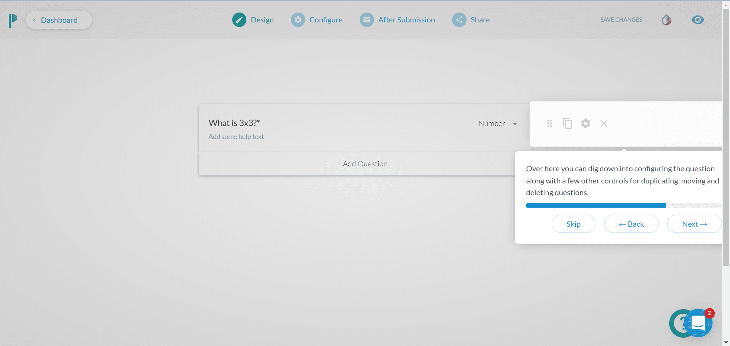The height and width of the screenshot is (346, 730).
Task: Skip the onboarding tour
Action: click(x=573, y=224)
